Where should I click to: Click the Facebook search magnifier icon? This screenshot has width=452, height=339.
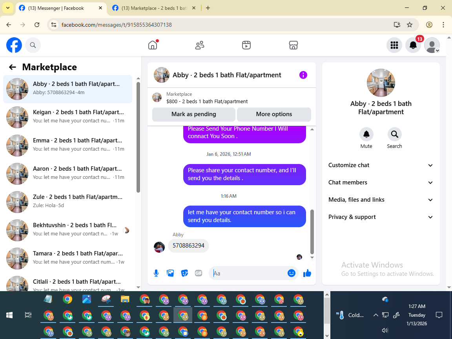[33, 45]
